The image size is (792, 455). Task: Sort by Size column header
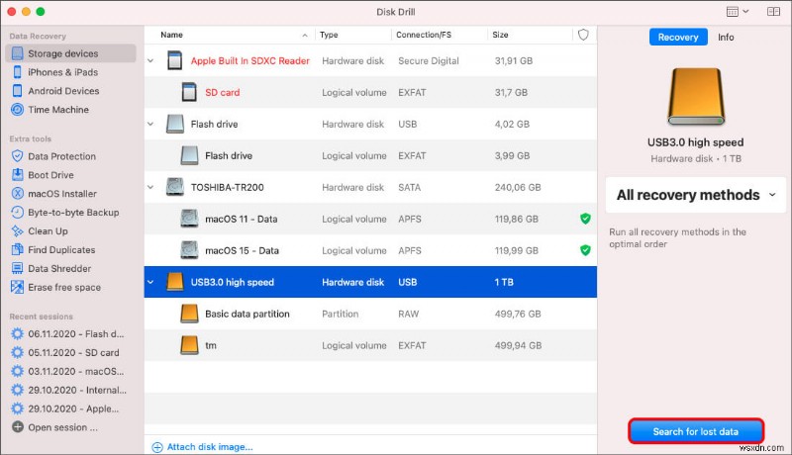coord(500,35)
